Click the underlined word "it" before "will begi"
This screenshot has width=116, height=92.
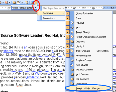[x=52, y=51]
